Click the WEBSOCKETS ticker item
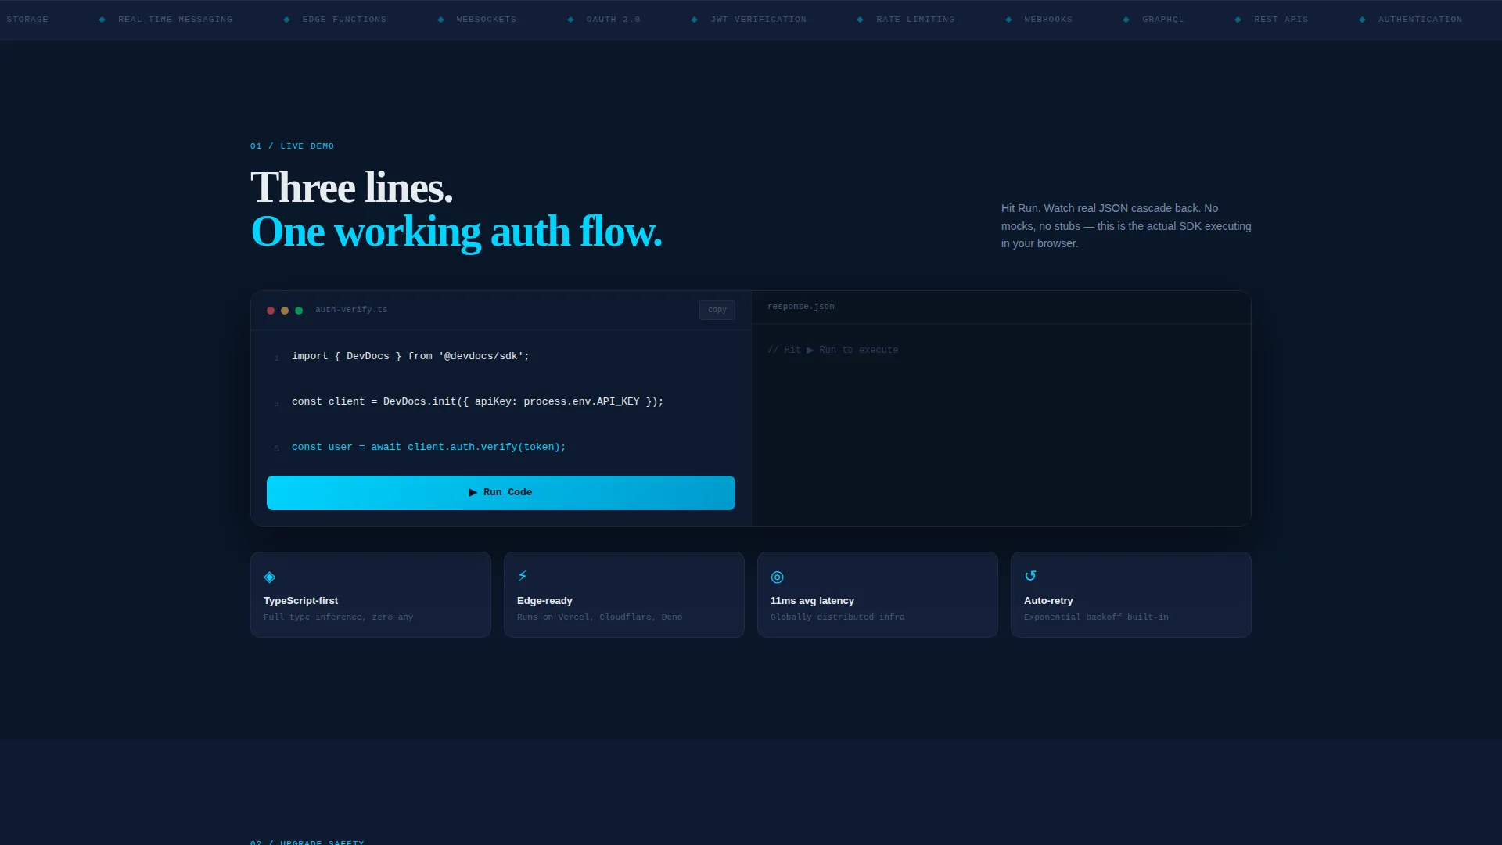 tap(487, 20)
